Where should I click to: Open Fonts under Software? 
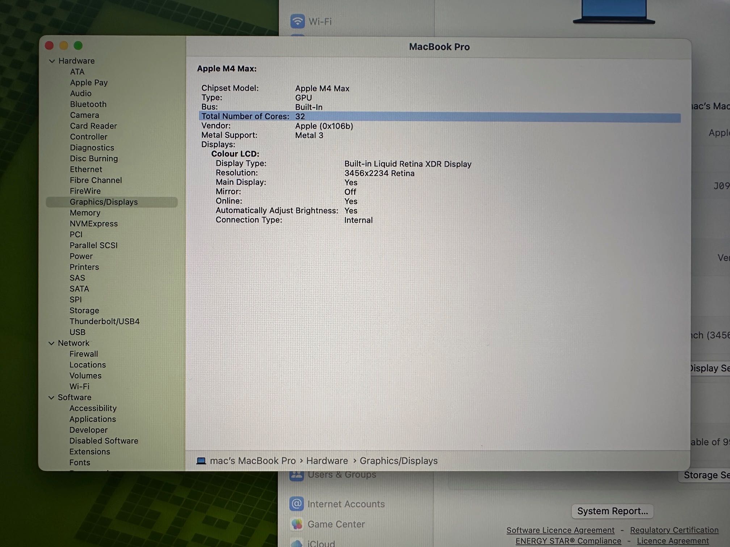(80, 462)
